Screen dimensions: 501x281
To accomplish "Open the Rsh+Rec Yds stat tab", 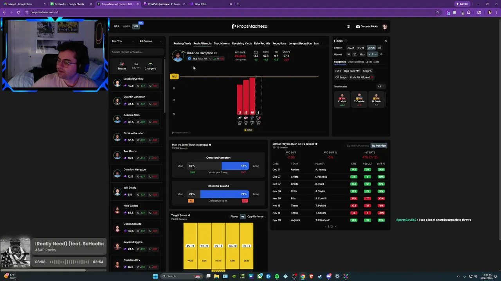I will click(262, 43).
